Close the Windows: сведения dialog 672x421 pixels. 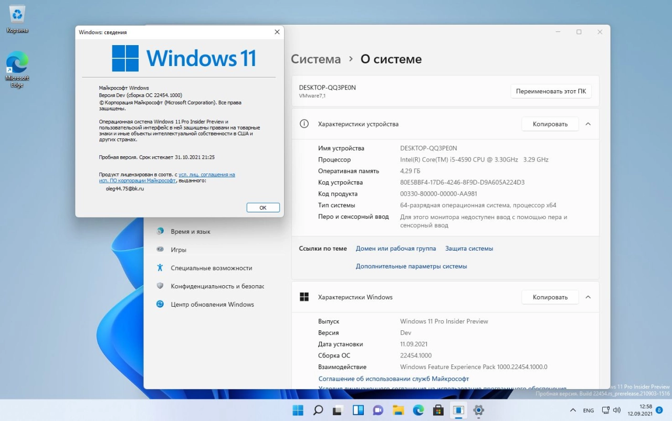coord(277,32)
